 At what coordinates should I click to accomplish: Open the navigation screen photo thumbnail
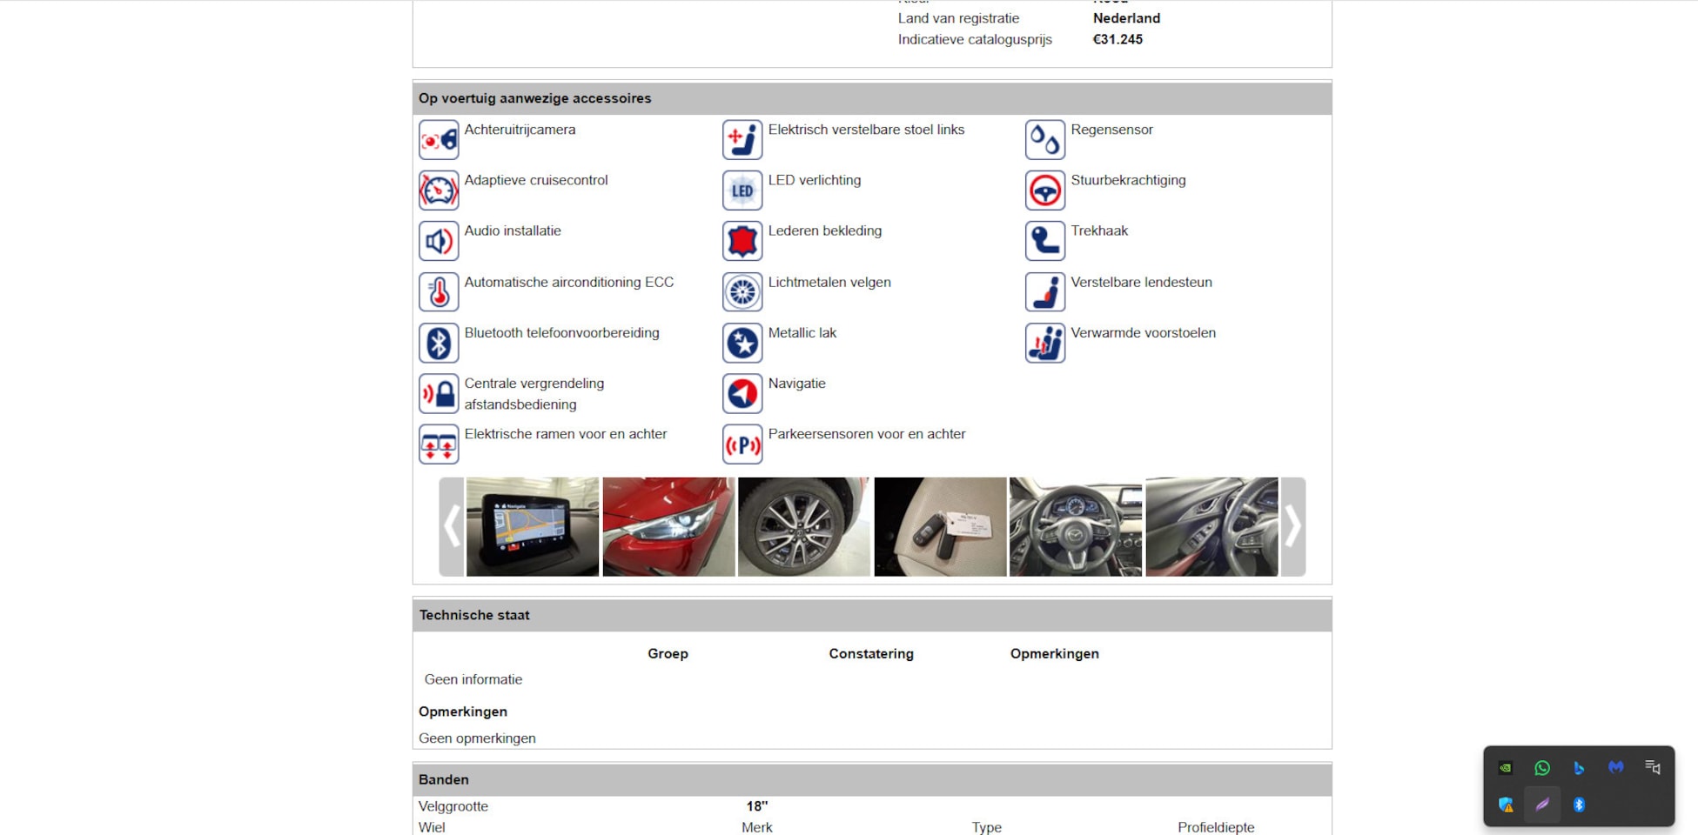pos(533,526)
